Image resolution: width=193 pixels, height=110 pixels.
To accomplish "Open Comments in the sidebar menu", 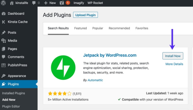I will pyautogui.click(x=16, y=57).
